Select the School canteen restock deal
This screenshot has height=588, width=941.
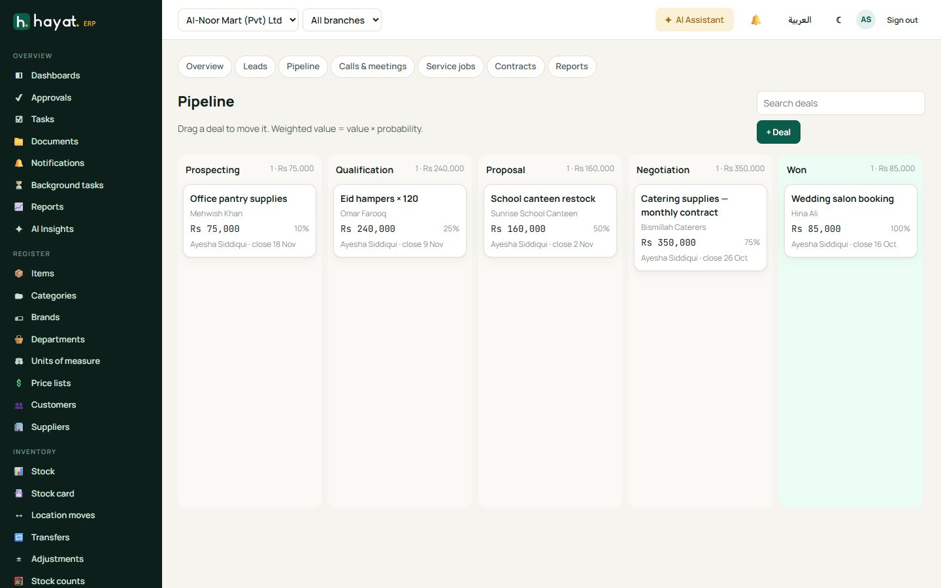point(550,221)
